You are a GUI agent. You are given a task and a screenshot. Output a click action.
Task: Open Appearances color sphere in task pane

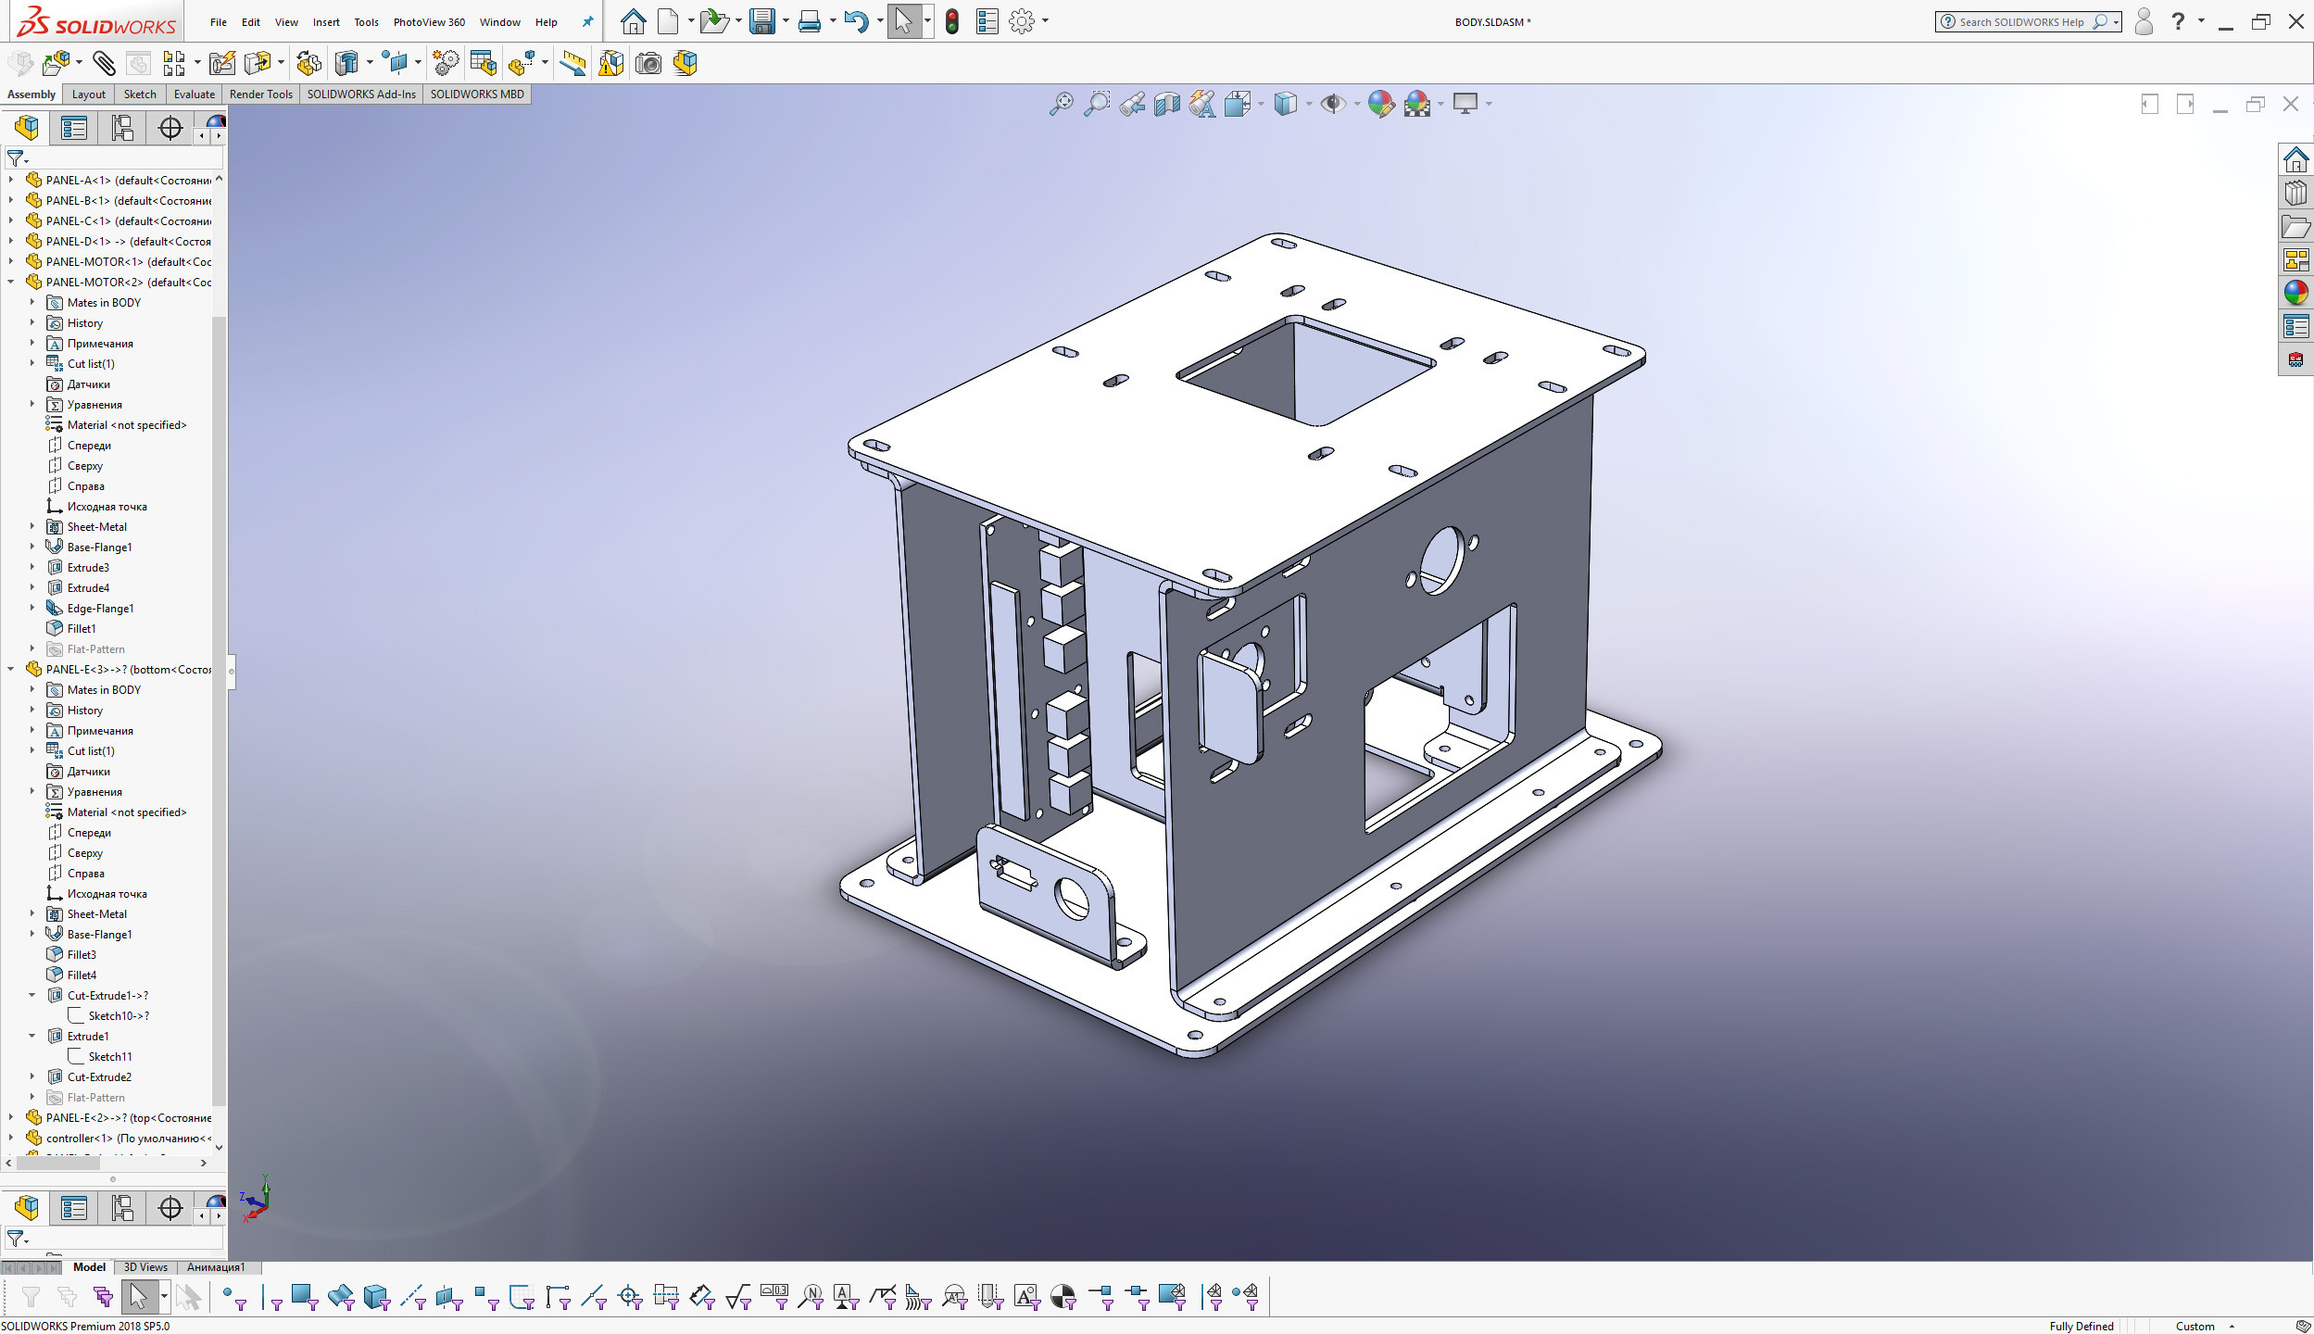pos(2295,293)
